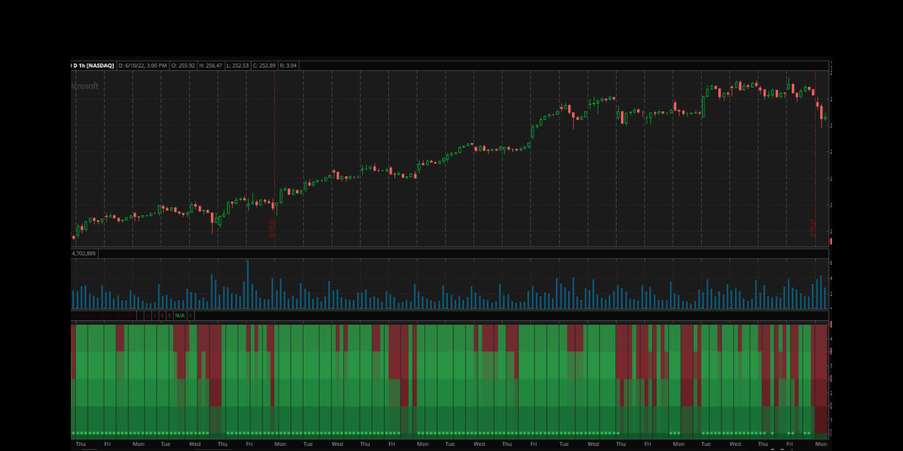
Task: Click the D 1h [NASDAQ] chart label
Action: coord(93,66)
